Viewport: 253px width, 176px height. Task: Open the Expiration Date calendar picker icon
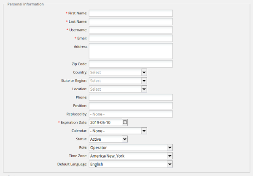[x=125, y=123]
